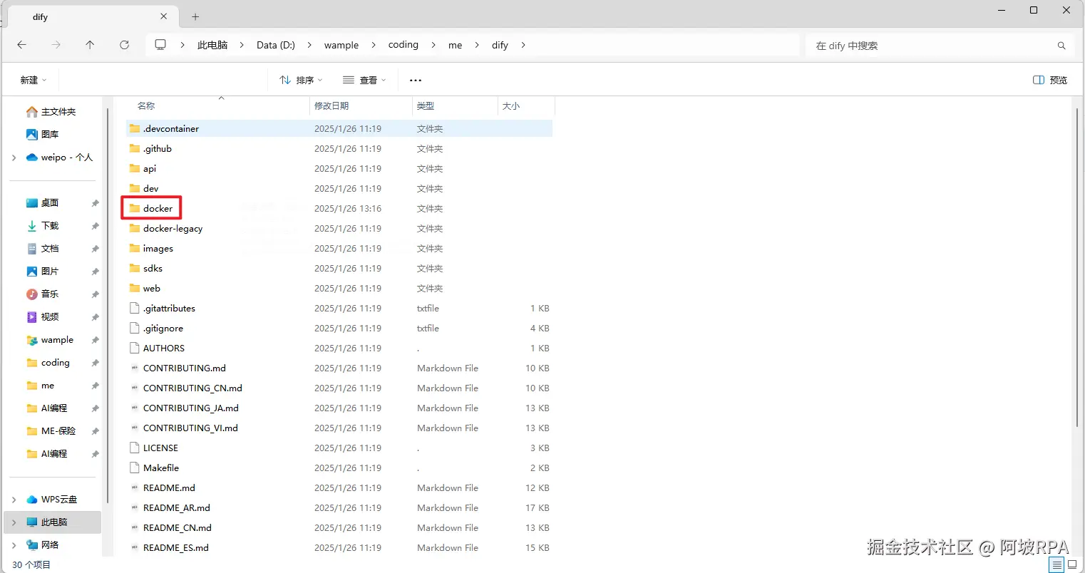Navigate to me breadcrumb
Image resolution: width=1085 pixels, height=573 pixels.
coord(456,45)
